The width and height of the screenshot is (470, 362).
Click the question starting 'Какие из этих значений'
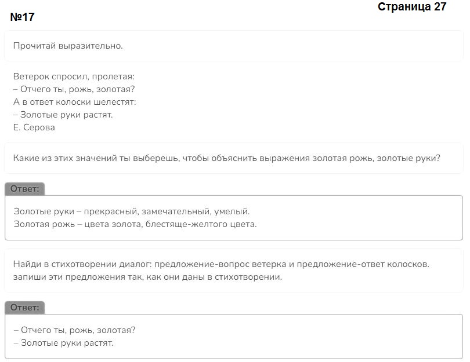click(x=227, y=158)
